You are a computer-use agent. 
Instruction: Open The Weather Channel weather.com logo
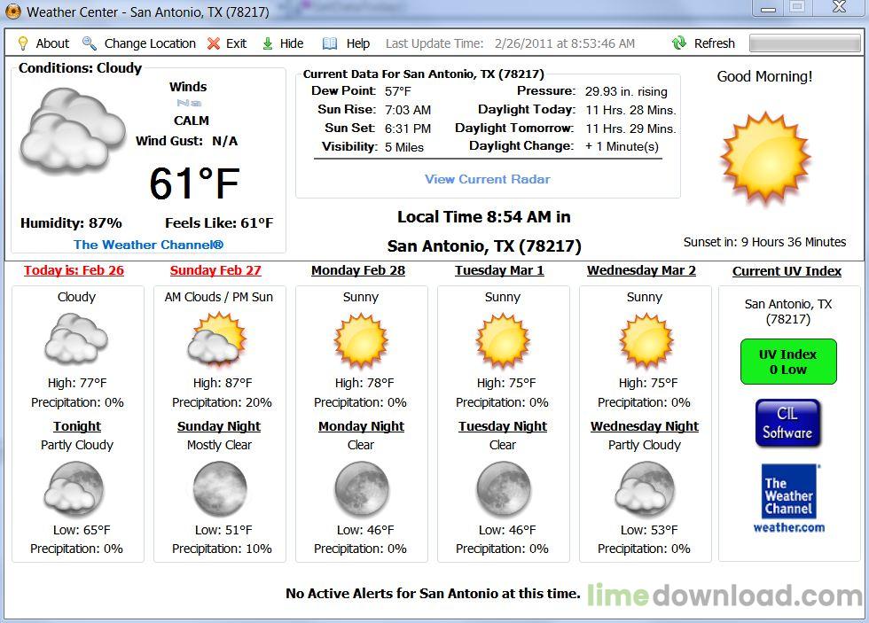point(788,498)
